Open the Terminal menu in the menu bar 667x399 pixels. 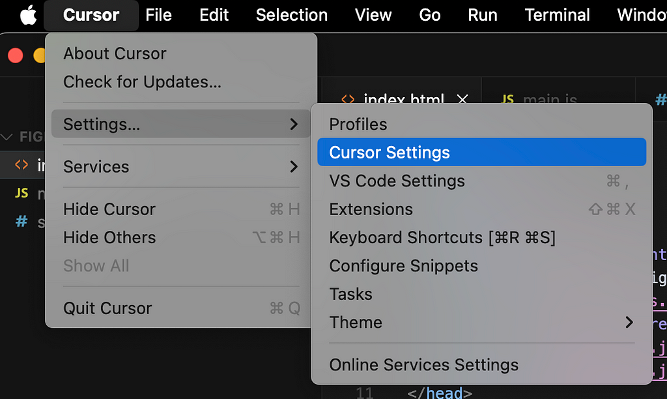pyautogui.click(x=558, y=16)
